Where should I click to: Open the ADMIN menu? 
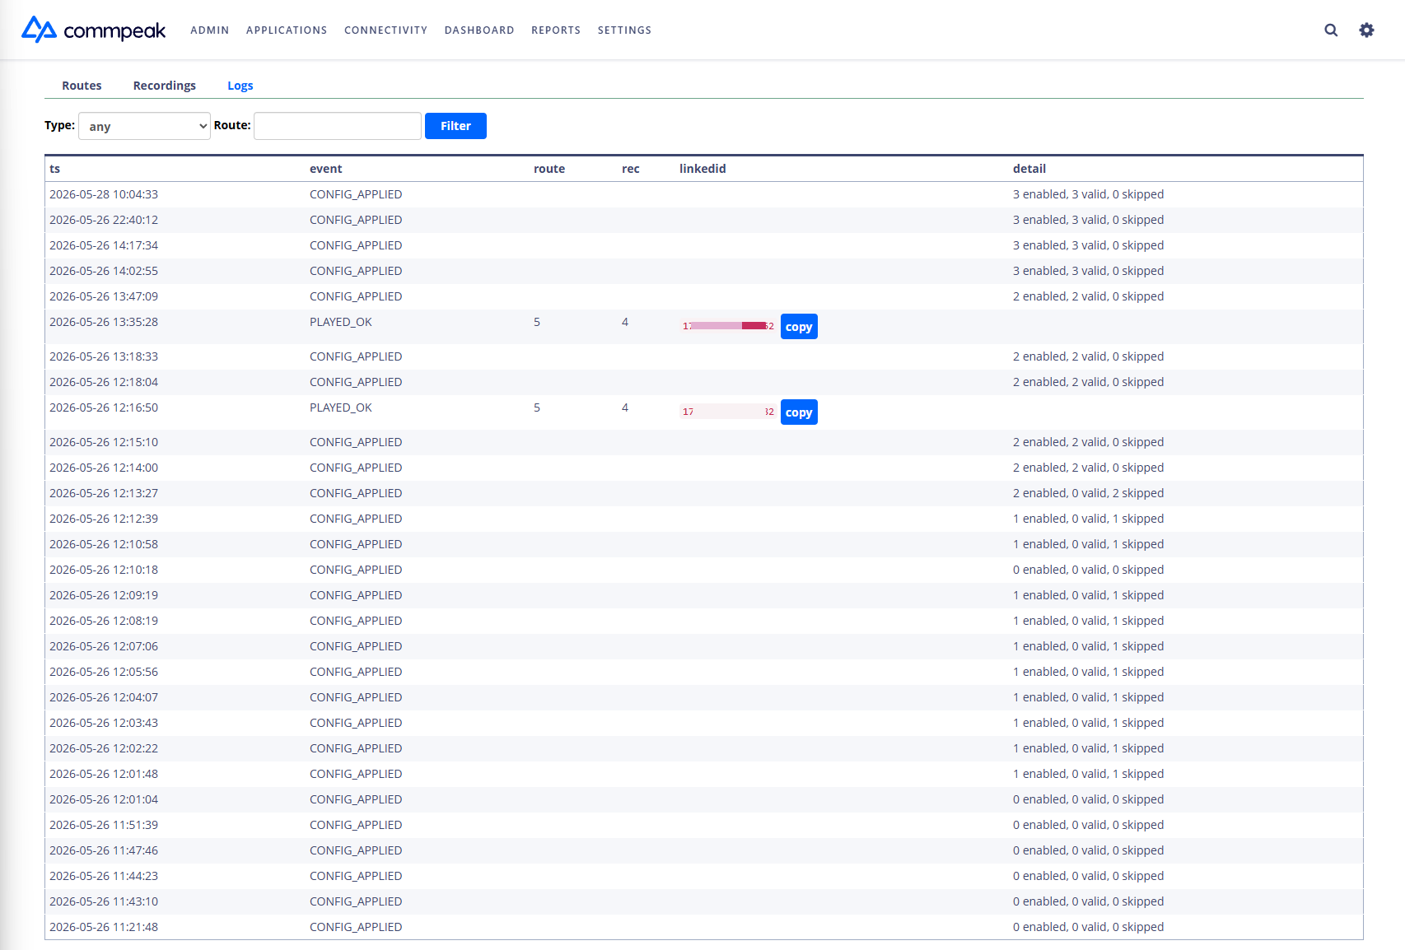(x=210, y=30)
